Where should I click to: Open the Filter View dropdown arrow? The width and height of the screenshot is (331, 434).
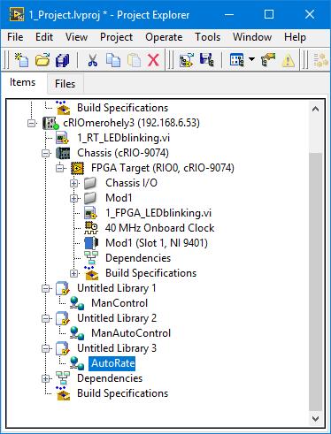point(251,59)
